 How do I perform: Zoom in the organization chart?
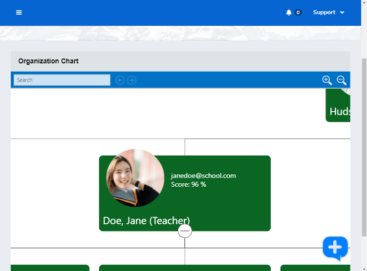327,80
